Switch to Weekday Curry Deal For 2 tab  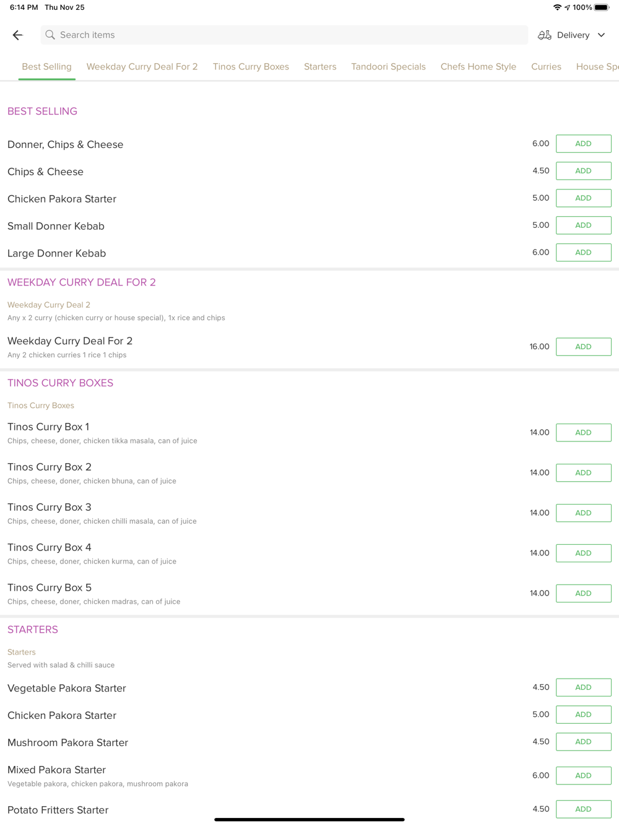(x=142, y=67)
